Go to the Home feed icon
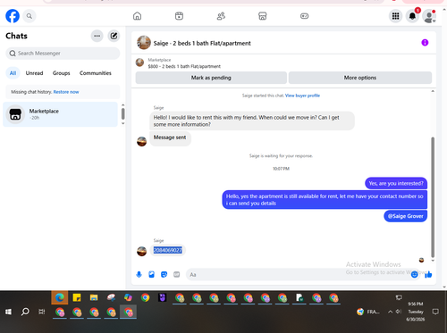Image resolution: width=447 pixels, height=333 pixels. click(x=137, y=16)
